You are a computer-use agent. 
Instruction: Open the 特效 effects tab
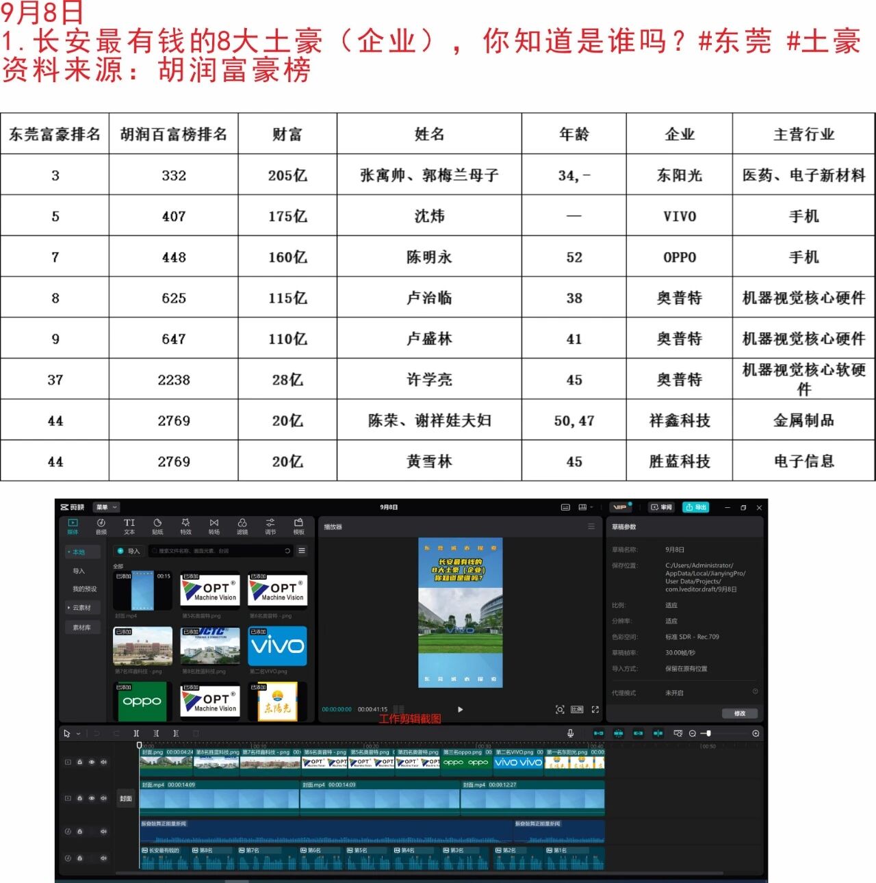click(185, 526)
